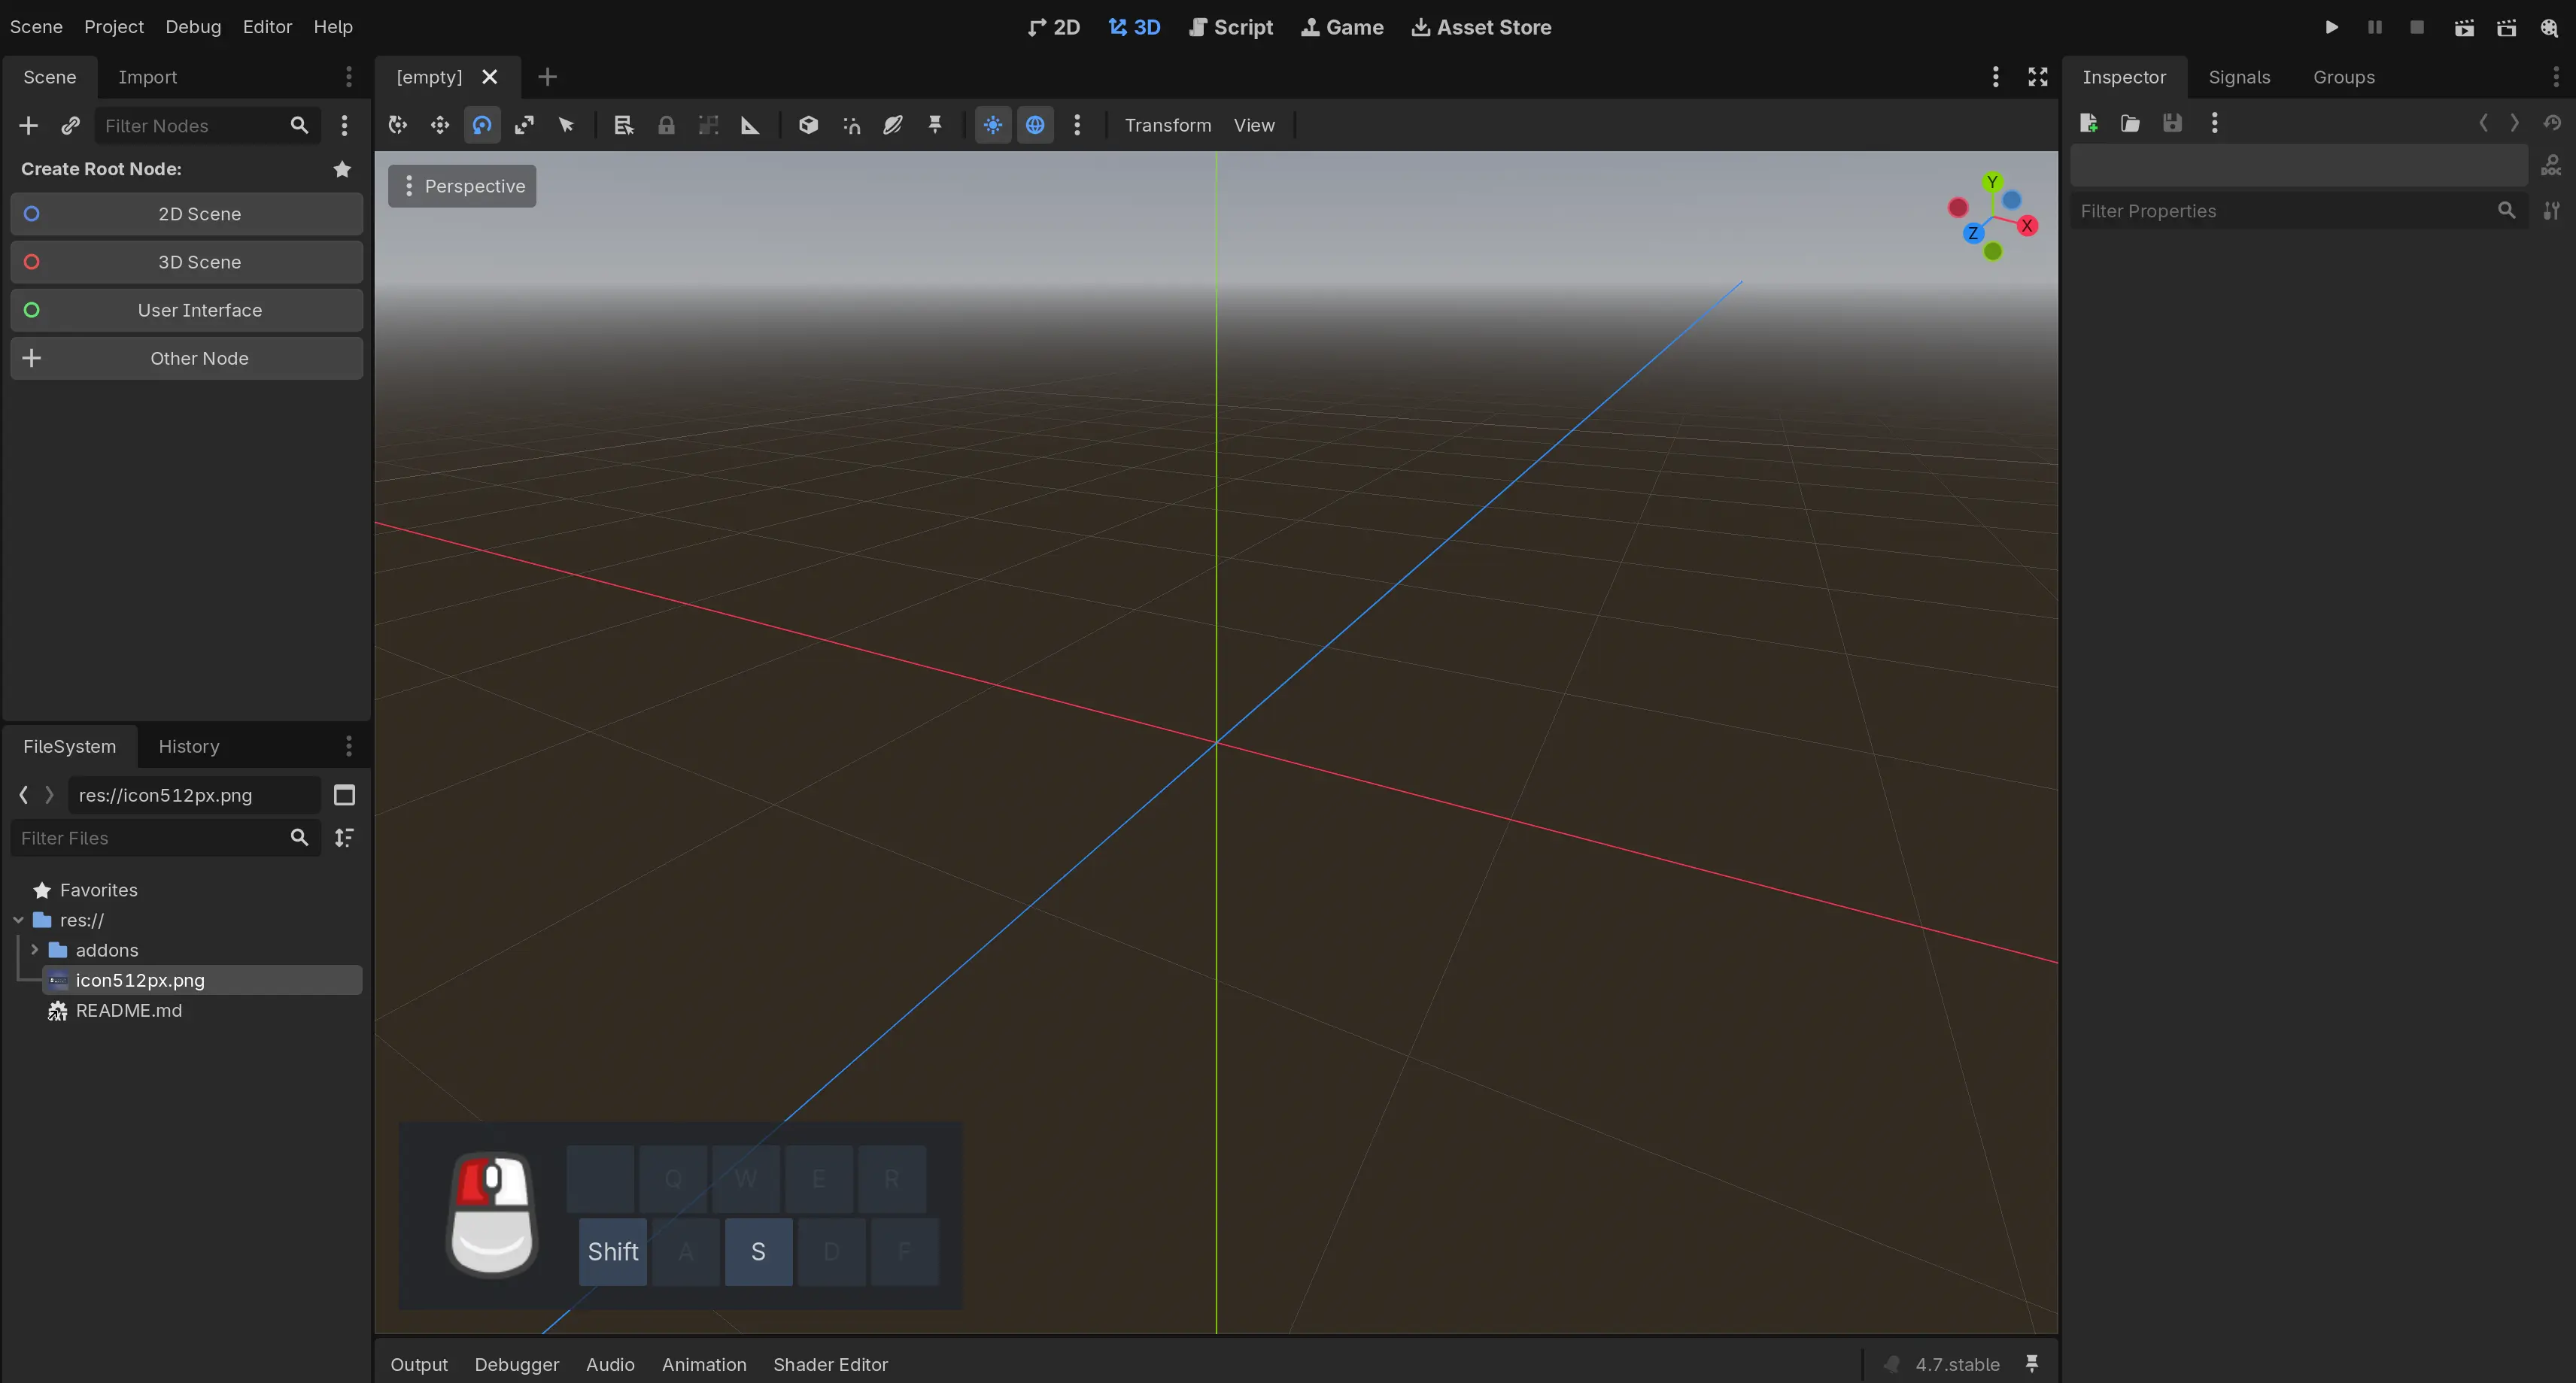This screenshot has height=1383, width=2576.
Task: Run the project with the play button
Action: [x=2331, y=27]
